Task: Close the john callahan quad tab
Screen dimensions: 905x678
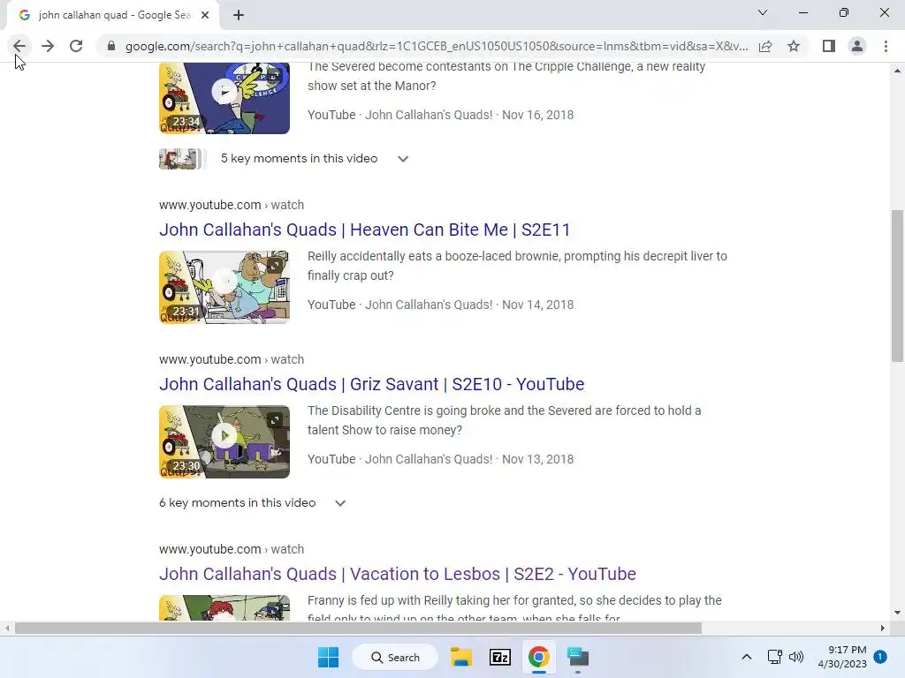Action: click(x=205, y=15)
